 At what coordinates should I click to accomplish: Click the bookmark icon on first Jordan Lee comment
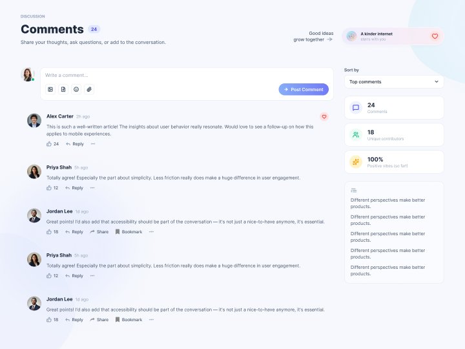(x=118, y=232)
